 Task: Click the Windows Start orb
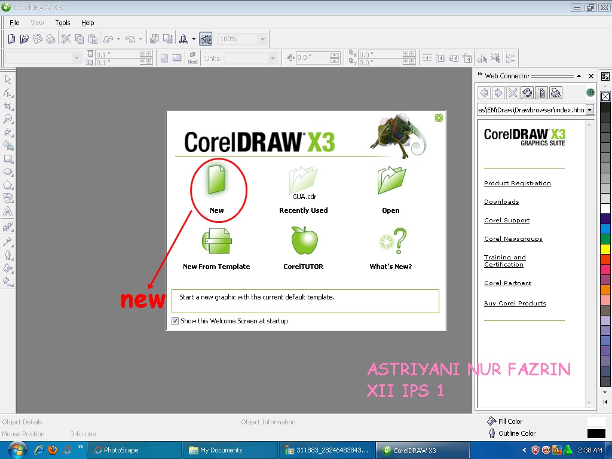pos(17,449)
